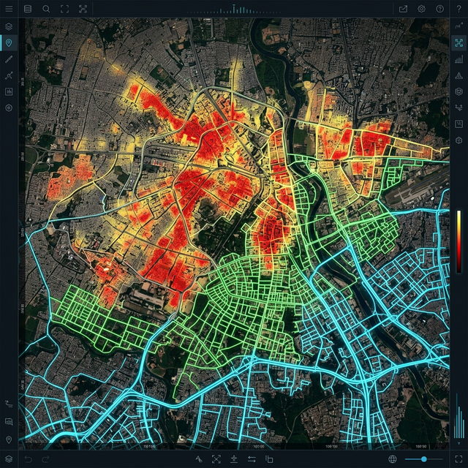Click the heatmap color scale legend bar

coord(458,241)
